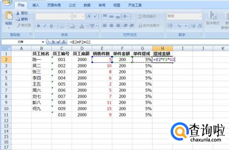
Task: Expand number group dialog launcher
Action: (x=201, y=34)
